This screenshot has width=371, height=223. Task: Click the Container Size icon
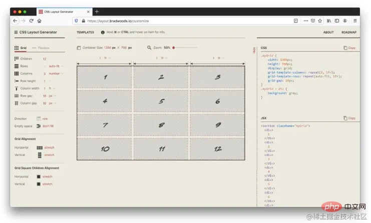[x=79, y=47]
